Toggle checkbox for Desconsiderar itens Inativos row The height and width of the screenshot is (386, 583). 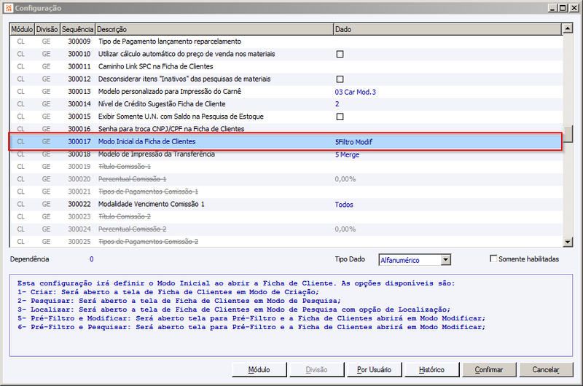coord(340,79)
